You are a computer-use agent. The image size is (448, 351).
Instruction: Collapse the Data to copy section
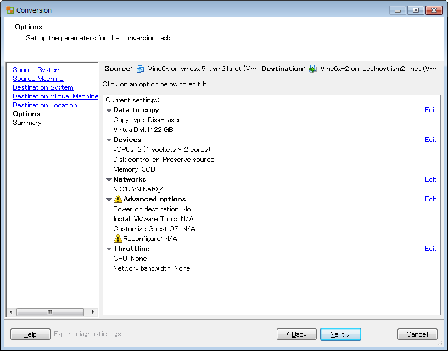pos(109,111)
